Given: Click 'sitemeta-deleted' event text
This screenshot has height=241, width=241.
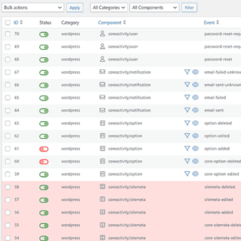Looking at the screenshot, I should [220, 187].
